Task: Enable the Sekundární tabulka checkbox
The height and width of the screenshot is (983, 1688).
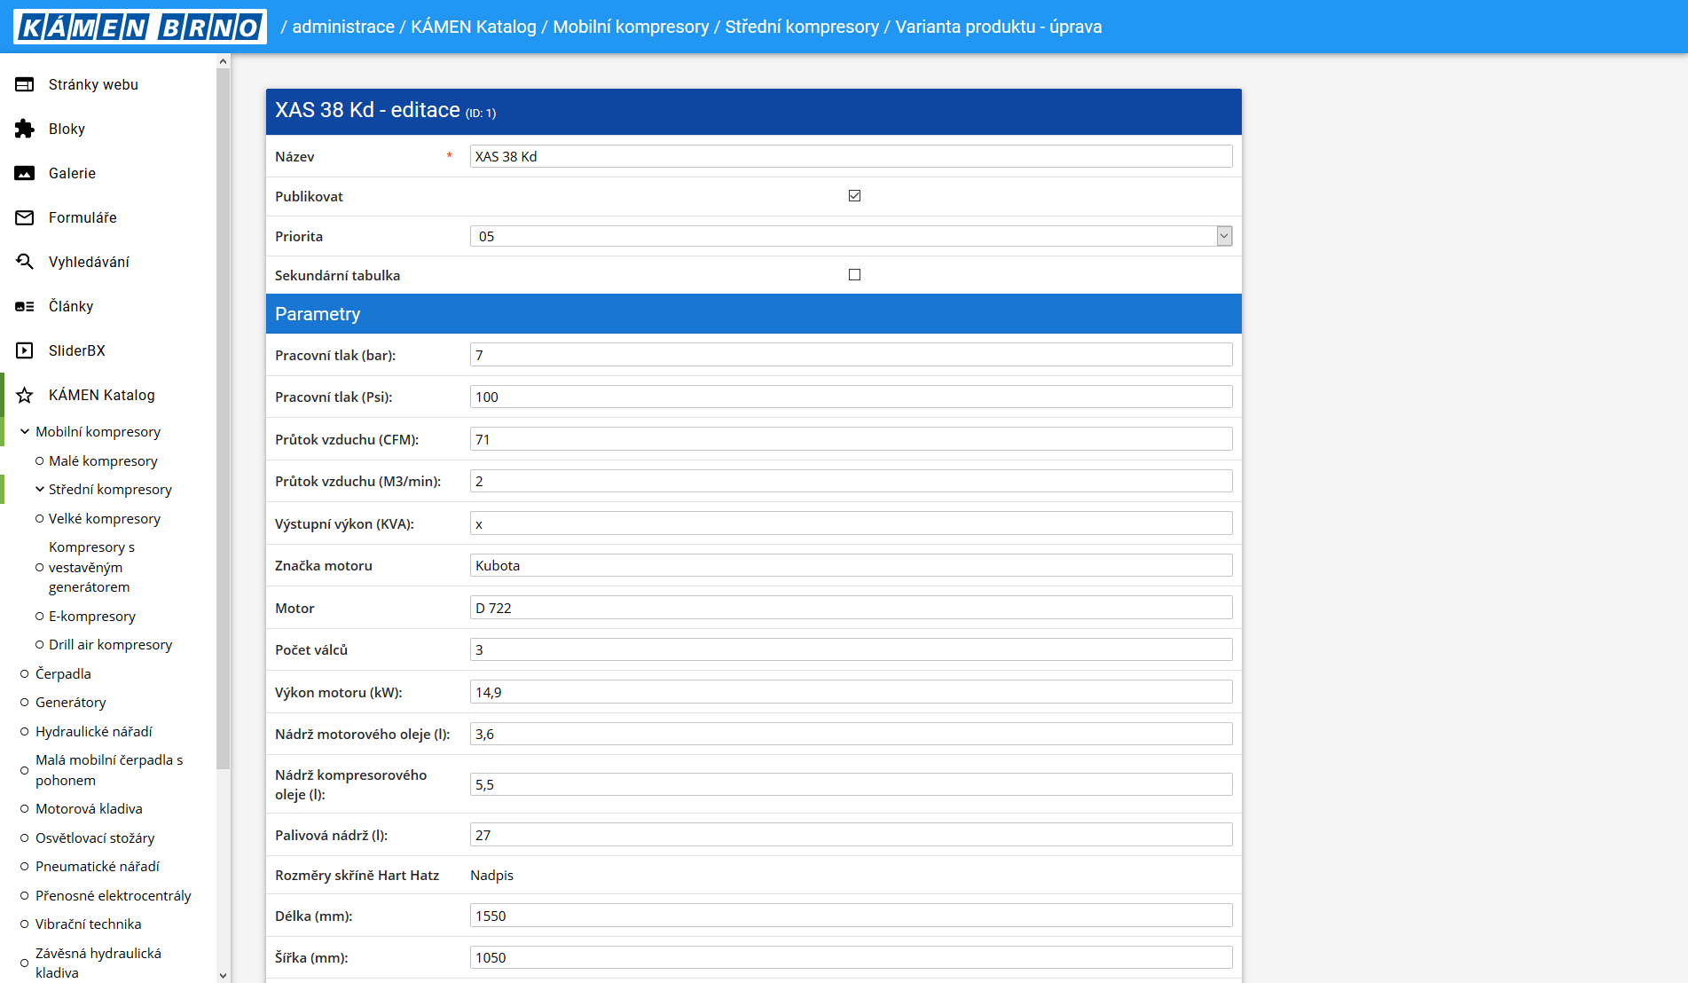Action: (854, 275)
